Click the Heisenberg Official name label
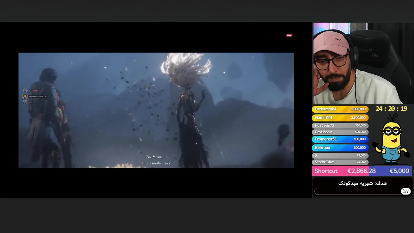Viewport: 414px width, 233px height. click(x=36, y=96)
